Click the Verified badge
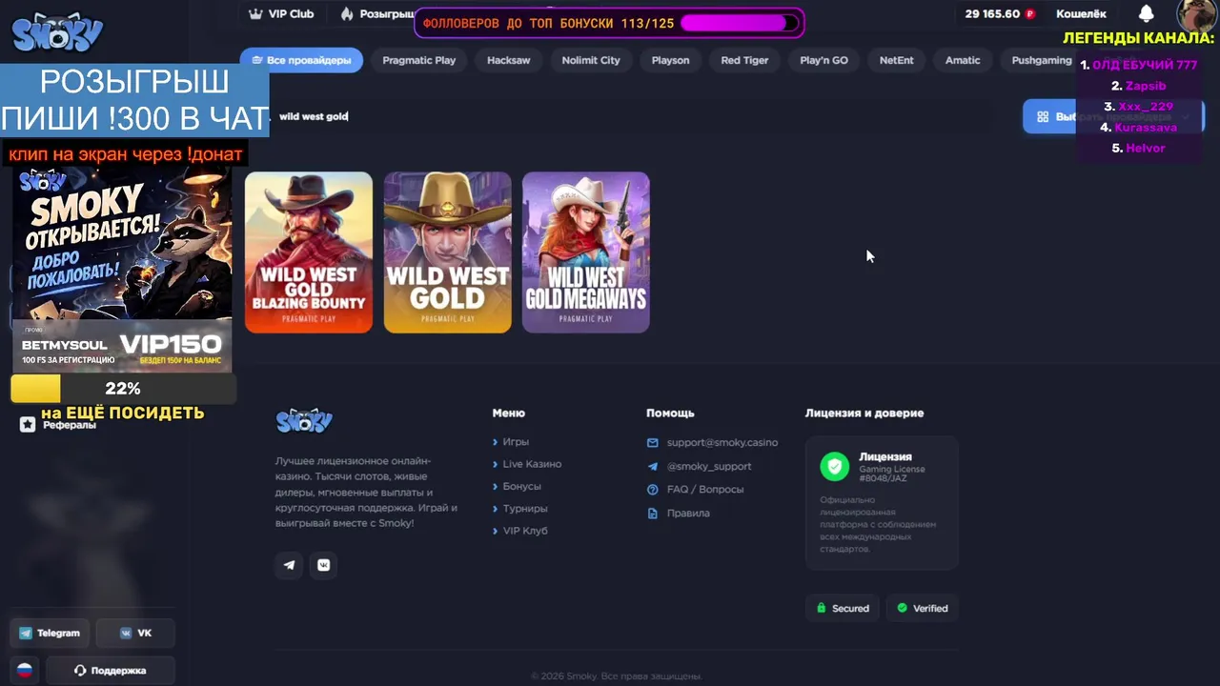 (923, 608)
